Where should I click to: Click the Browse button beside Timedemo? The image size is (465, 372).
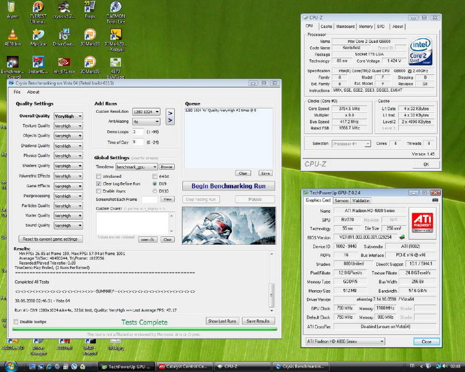(167, 167)
